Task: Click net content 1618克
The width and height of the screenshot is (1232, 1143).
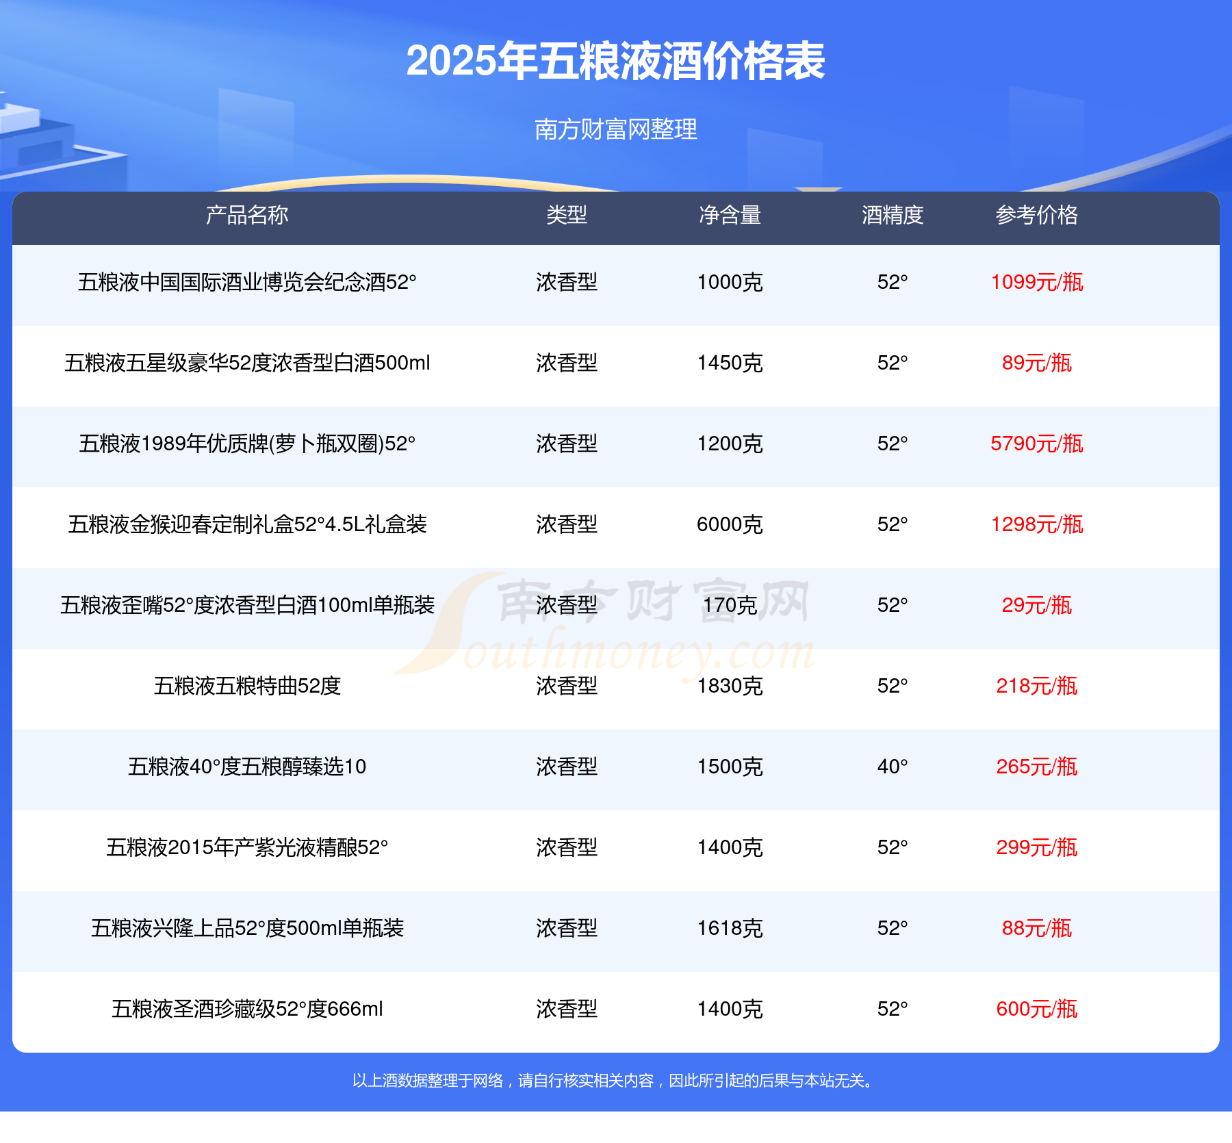Action: [x=730, y=928]
